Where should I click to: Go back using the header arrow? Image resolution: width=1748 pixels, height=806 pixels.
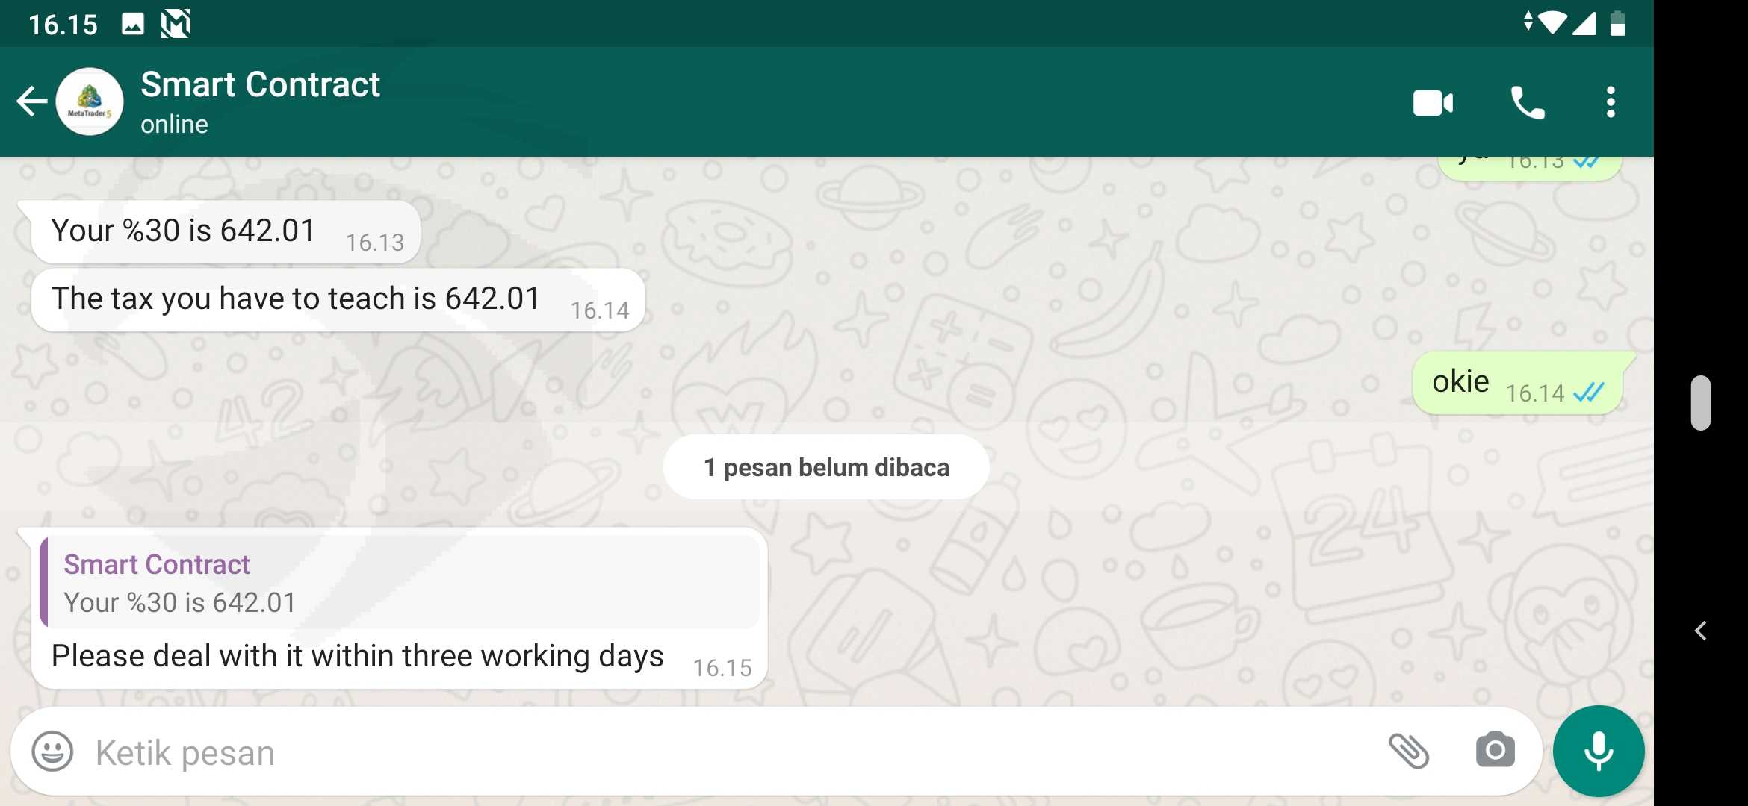31,101
